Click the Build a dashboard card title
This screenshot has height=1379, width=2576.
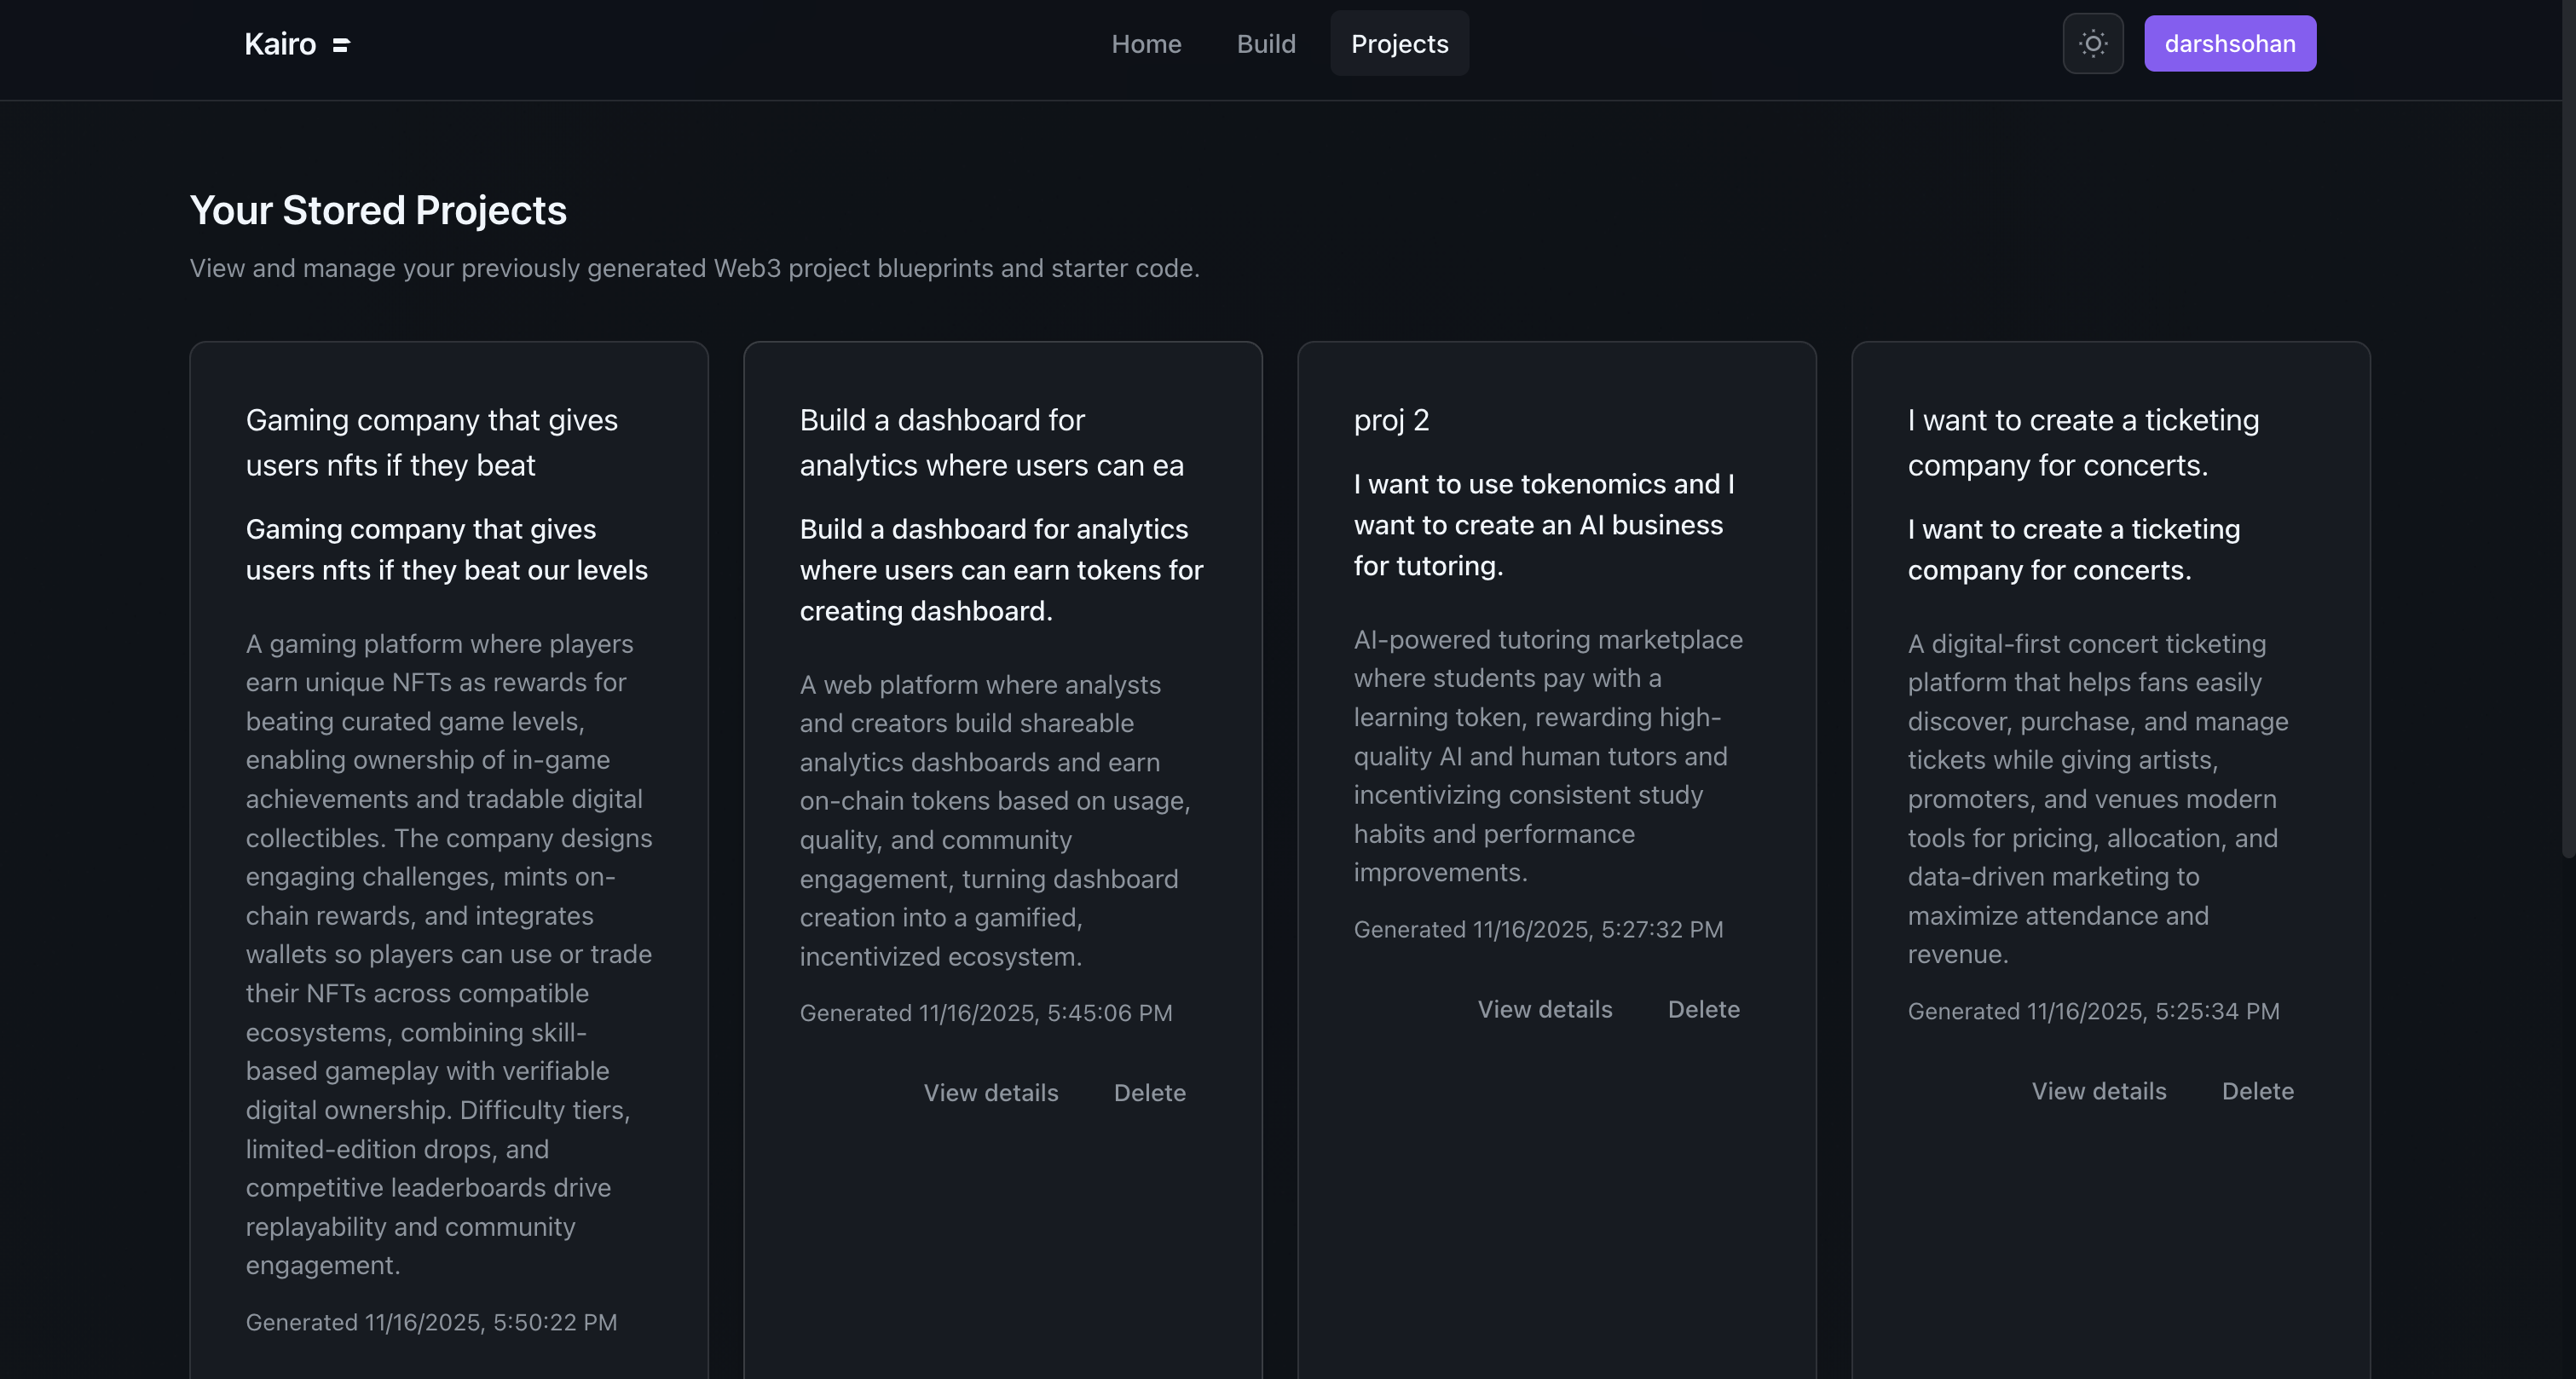(x=990, y=442)
